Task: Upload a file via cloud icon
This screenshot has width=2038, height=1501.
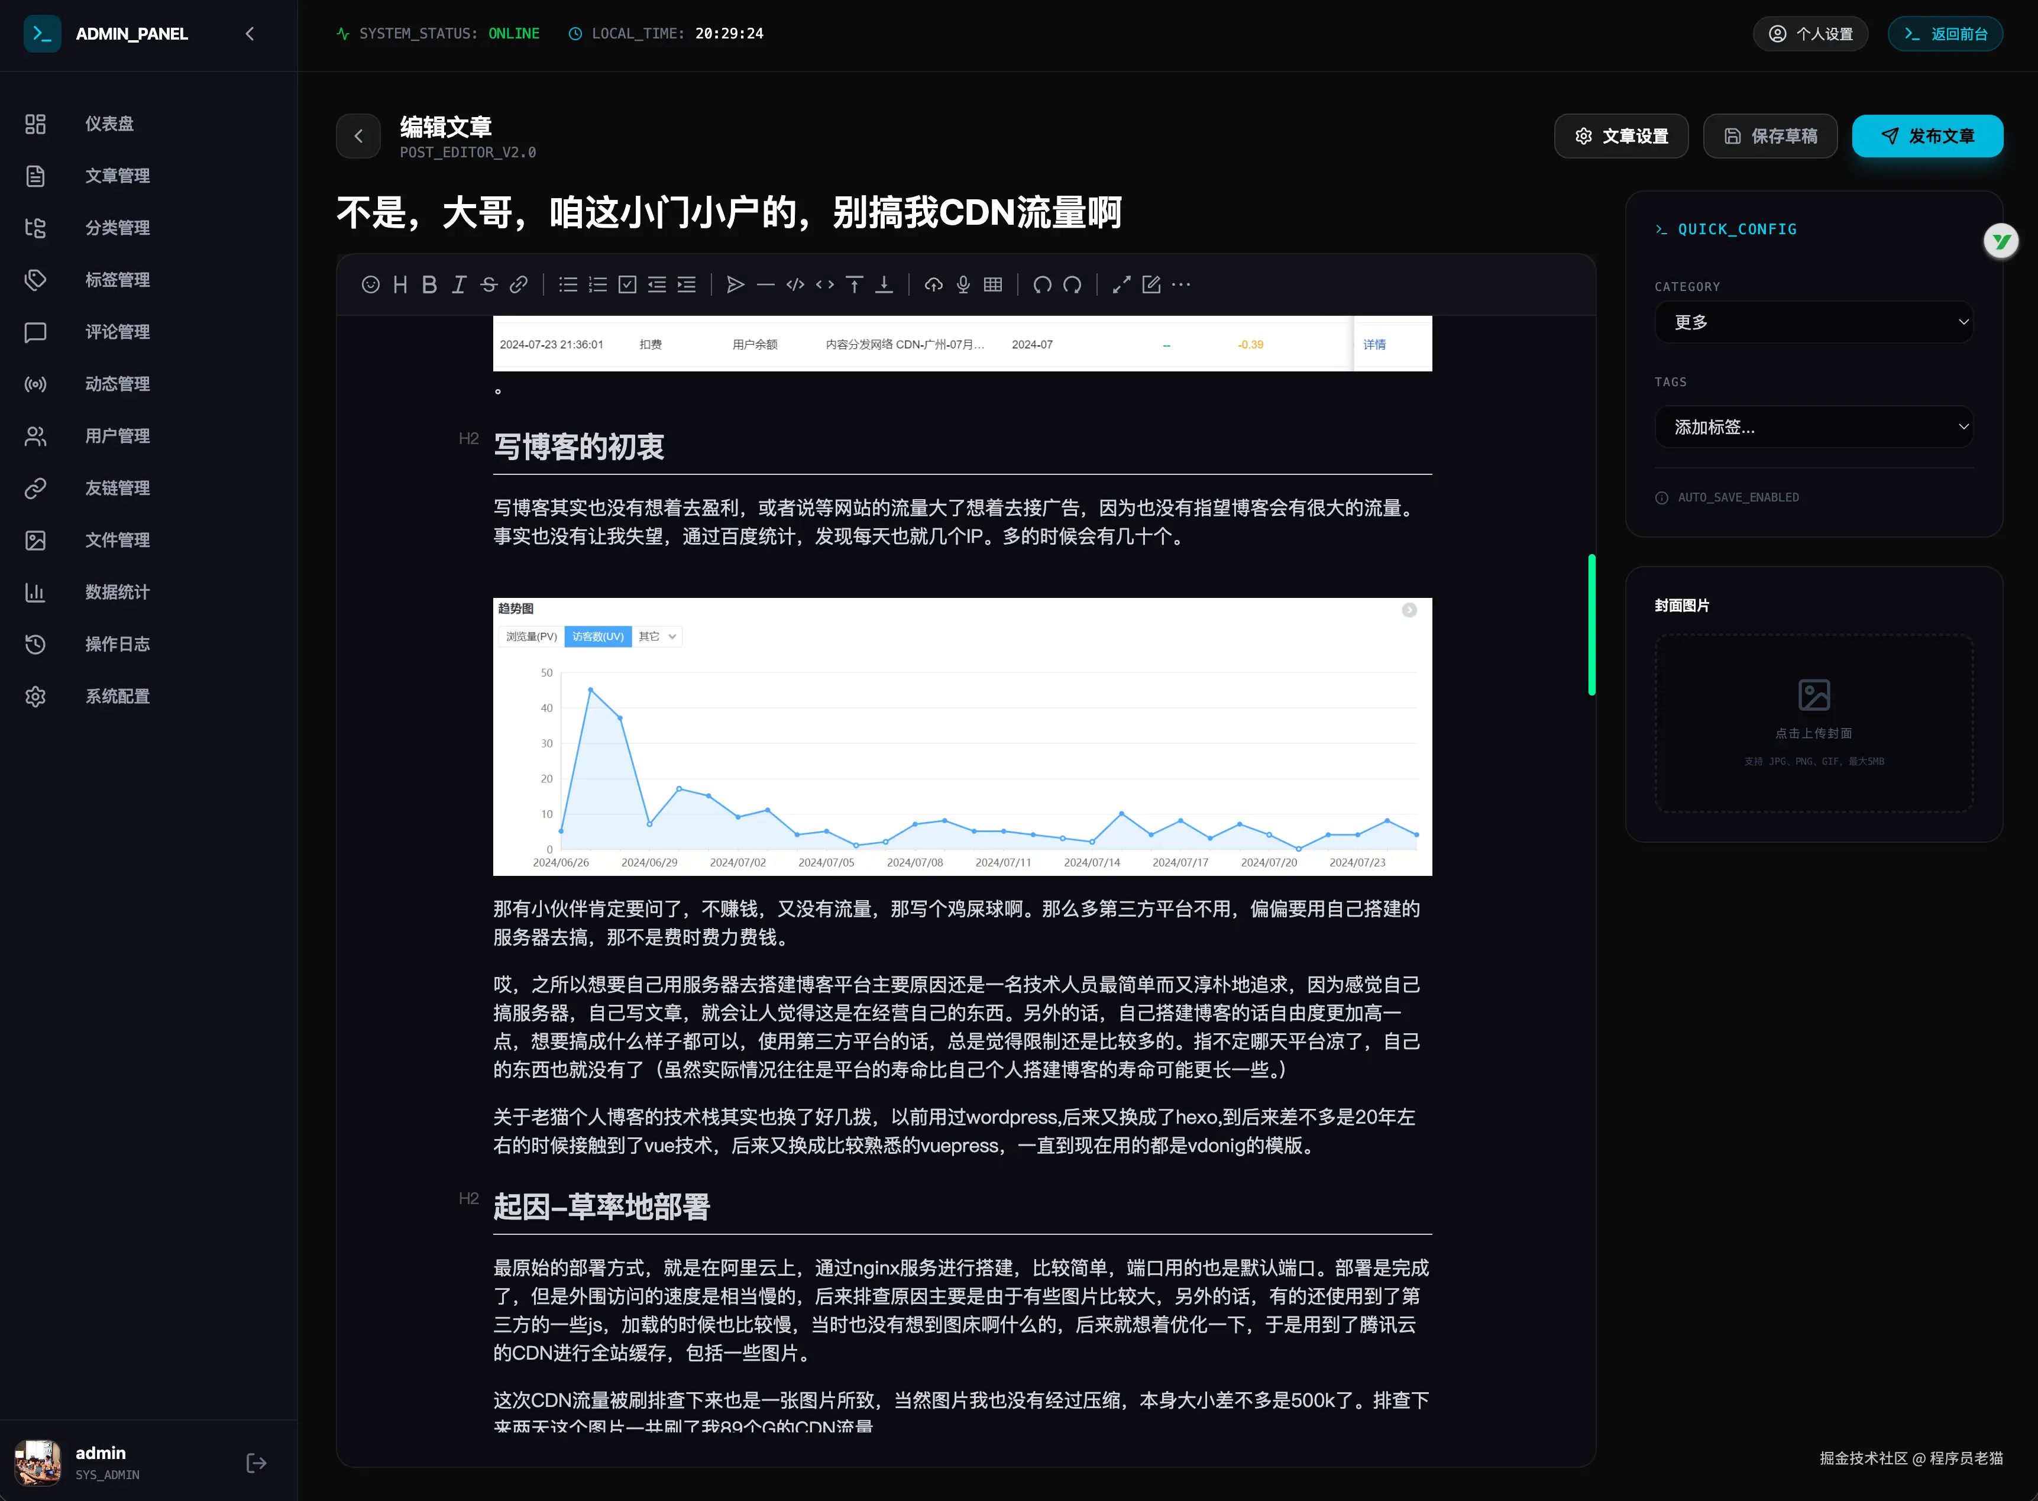Action: pos(933,284)
